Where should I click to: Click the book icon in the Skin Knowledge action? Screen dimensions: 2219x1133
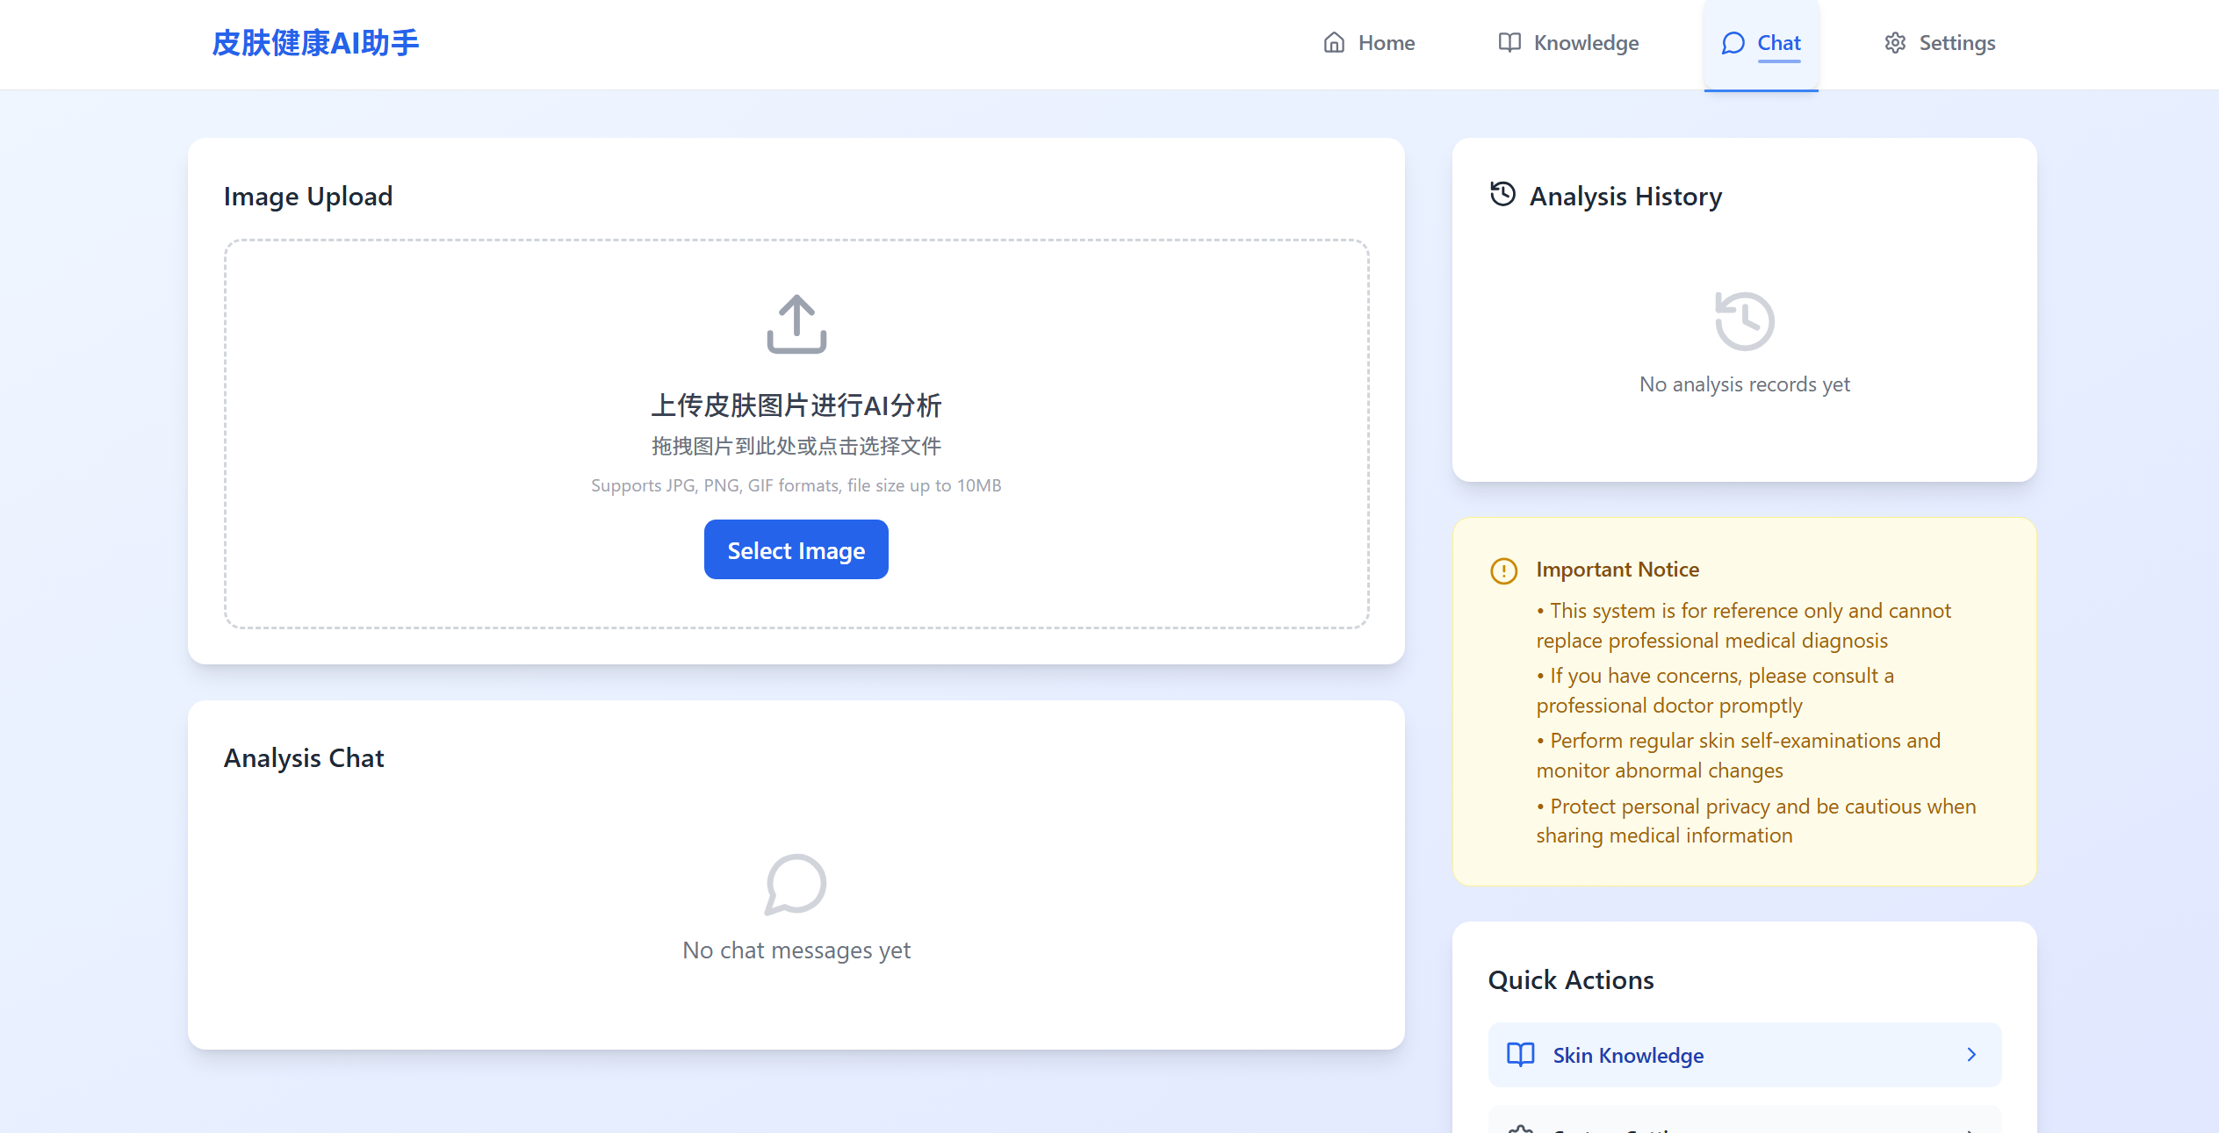[x=1520, y=1054]
